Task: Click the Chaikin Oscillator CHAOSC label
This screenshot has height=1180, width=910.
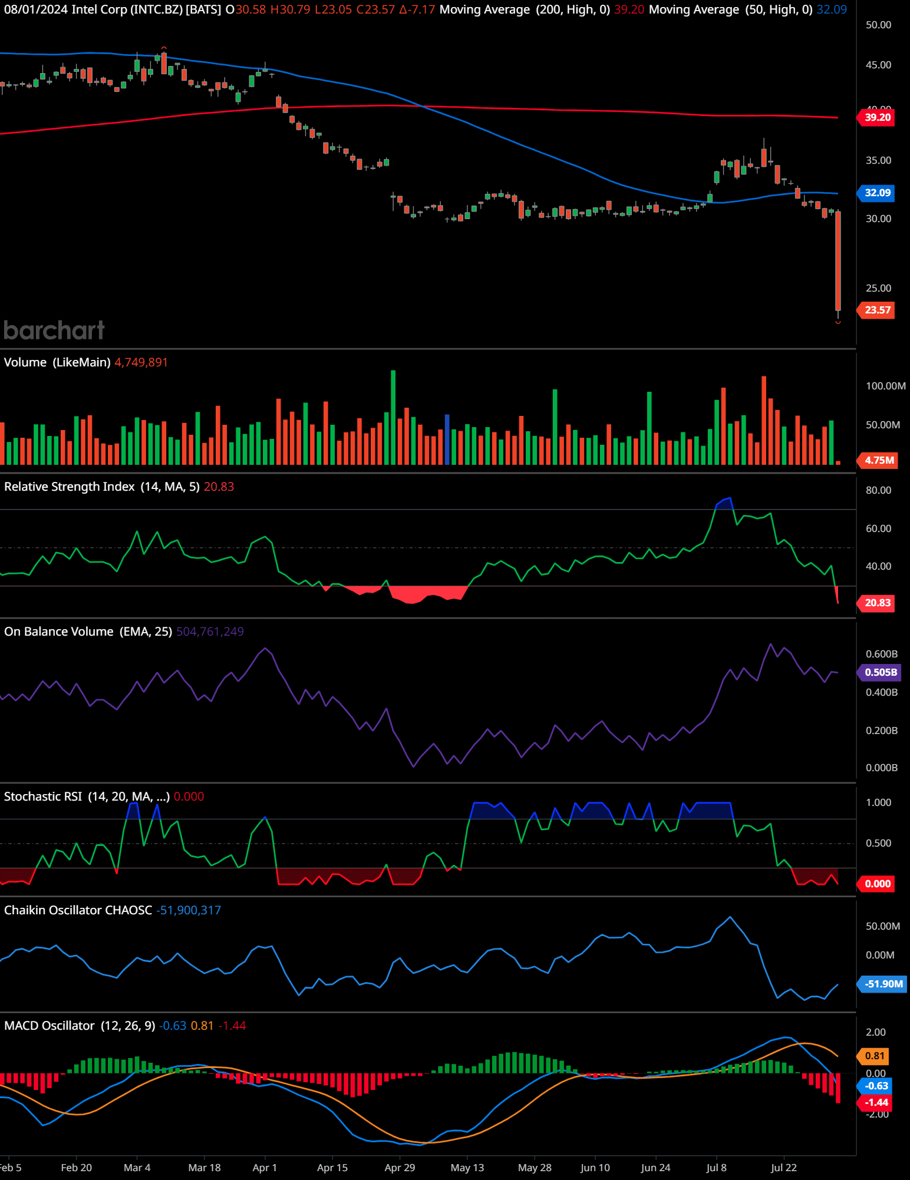Action: (x=78, y=910)
